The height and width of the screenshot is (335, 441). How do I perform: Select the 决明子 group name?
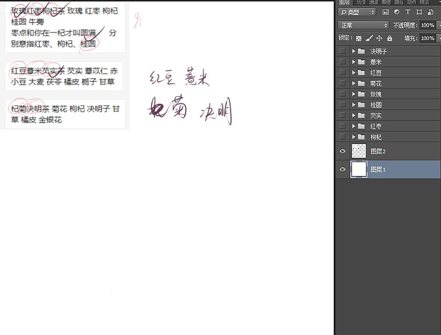coord(379,51)
